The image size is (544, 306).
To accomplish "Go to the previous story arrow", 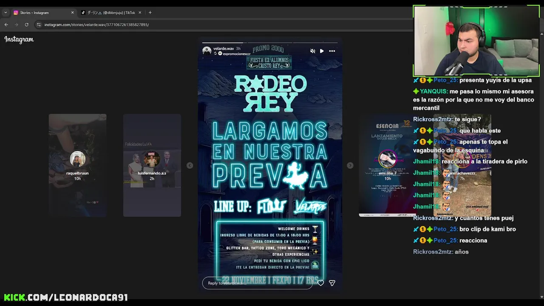I will pyautogui.click(x=190, y=165).
